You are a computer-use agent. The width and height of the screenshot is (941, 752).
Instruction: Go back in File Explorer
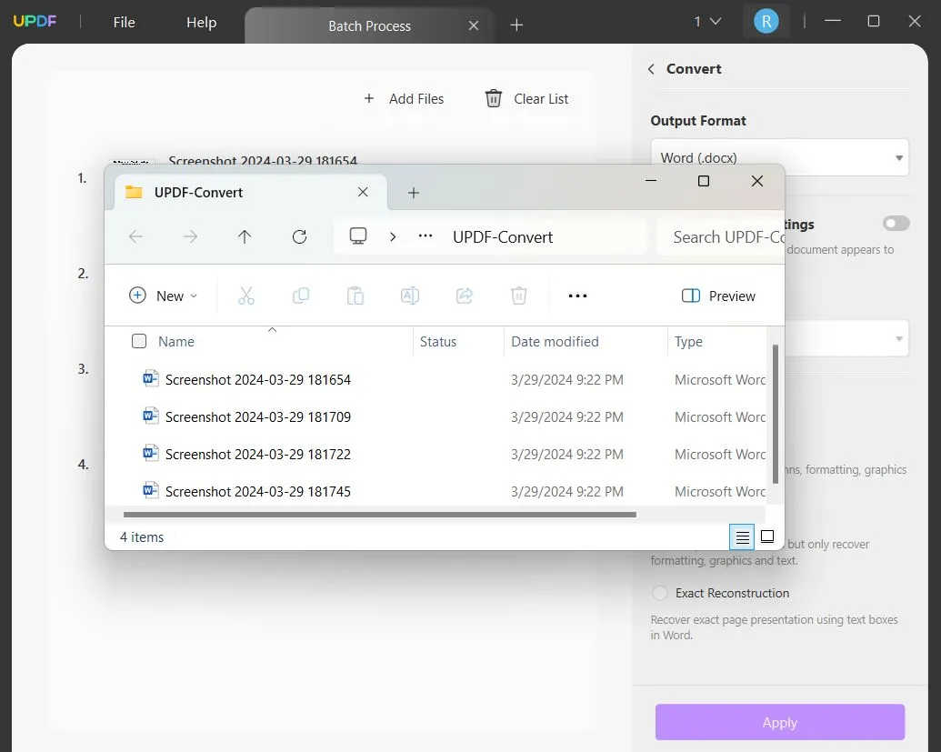[136, 236]
